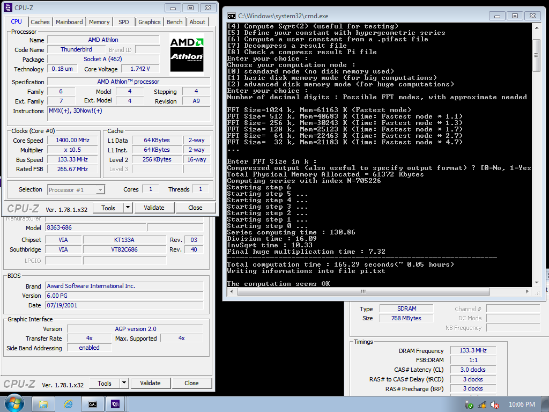Switch to cmd.exe taskbar icon
Screen dimensions: 549x412
click(x=92, y=404)
